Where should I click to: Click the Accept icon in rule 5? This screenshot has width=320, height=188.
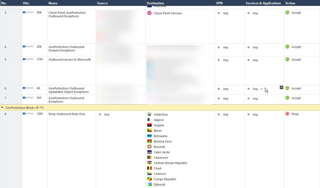click(287, 59)
